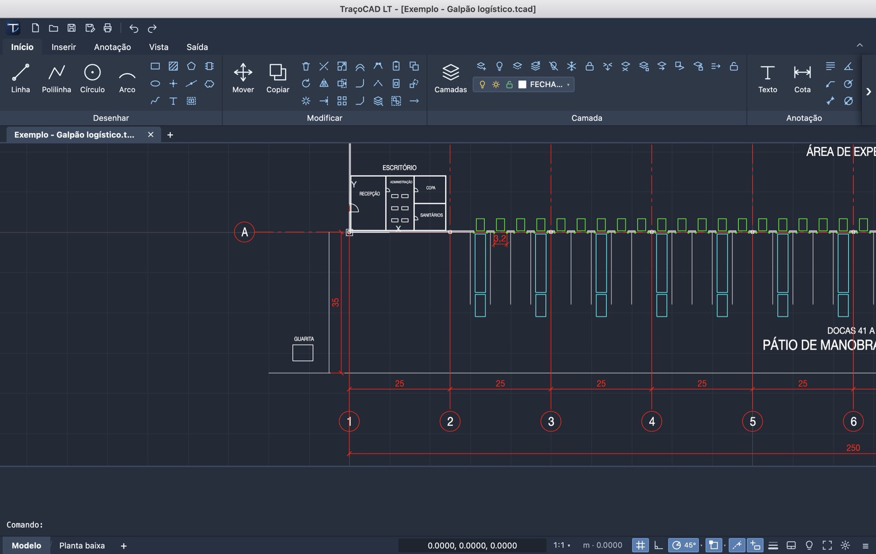Screen dimensions: 876x554
Task: Click the undo arrow in quick toolbar
Action: (x=133, y=28)
